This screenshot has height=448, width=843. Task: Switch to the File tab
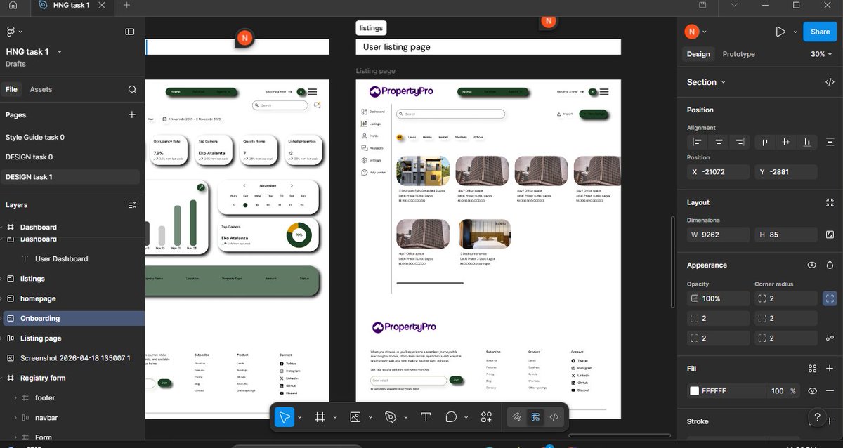pos(11,89)
